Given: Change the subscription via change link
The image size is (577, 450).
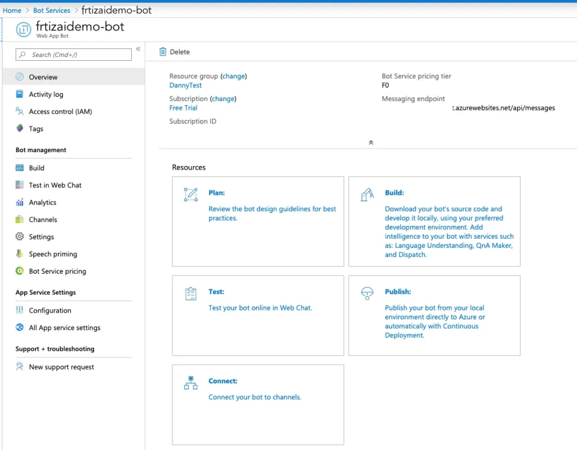Looking at the screenshot, I should 223,99.
